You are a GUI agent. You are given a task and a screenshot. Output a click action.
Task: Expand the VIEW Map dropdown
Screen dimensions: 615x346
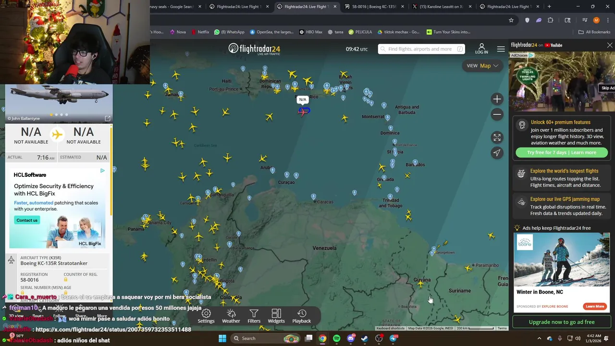pos(482,66)
